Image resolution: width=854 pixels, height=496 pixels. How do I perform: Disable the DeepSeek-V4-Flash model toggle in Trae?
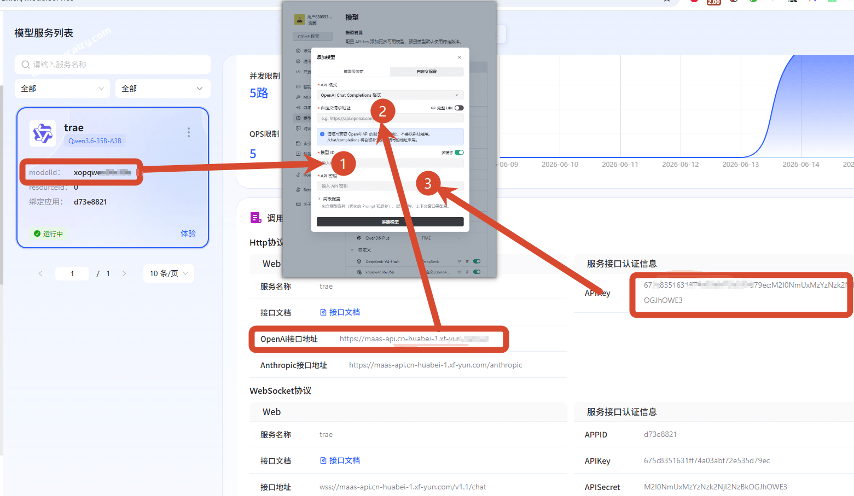(x=477, y=261)
